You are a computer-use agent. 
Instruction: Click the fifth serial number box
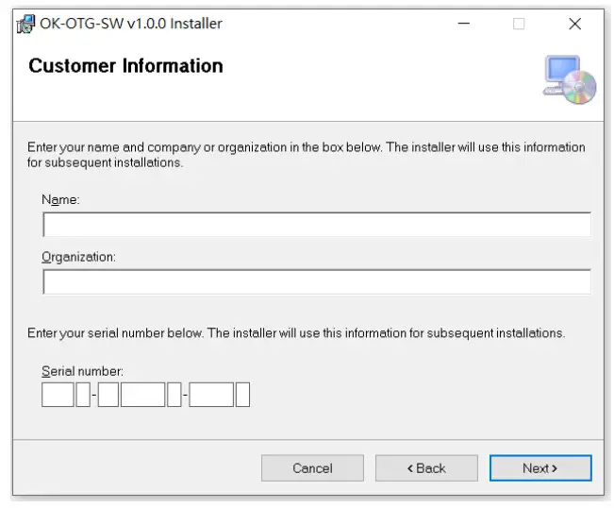[174, 394]
